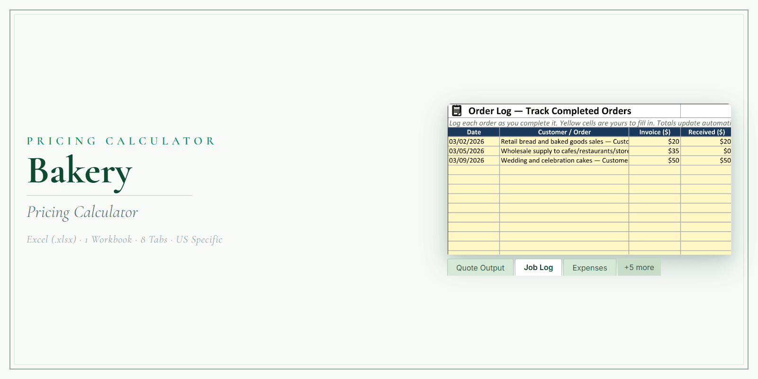Click the Order Log clipboard icon
This screenshot has width=758, height=379.
click(457, 111)
